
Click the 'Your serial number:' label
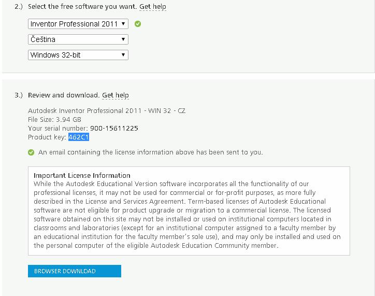(x=57, y=128)
